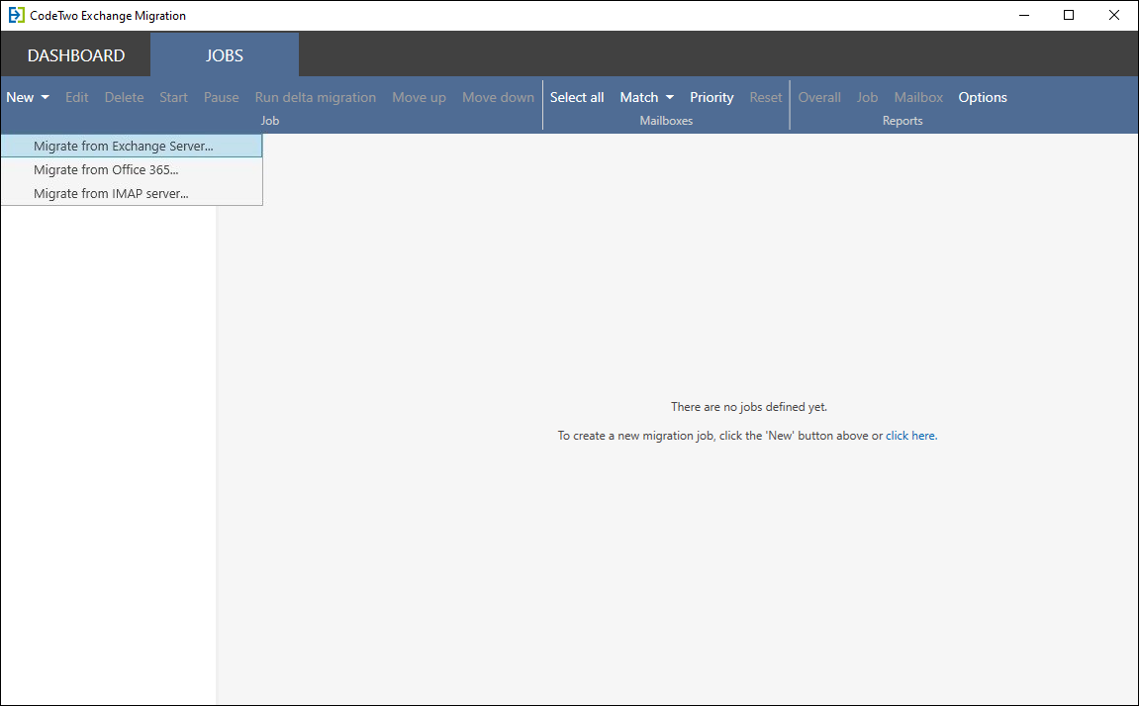The width and height of the screenshot is (1139, 706).
Task: Open report Options
Action: click(x=983, y=97)
